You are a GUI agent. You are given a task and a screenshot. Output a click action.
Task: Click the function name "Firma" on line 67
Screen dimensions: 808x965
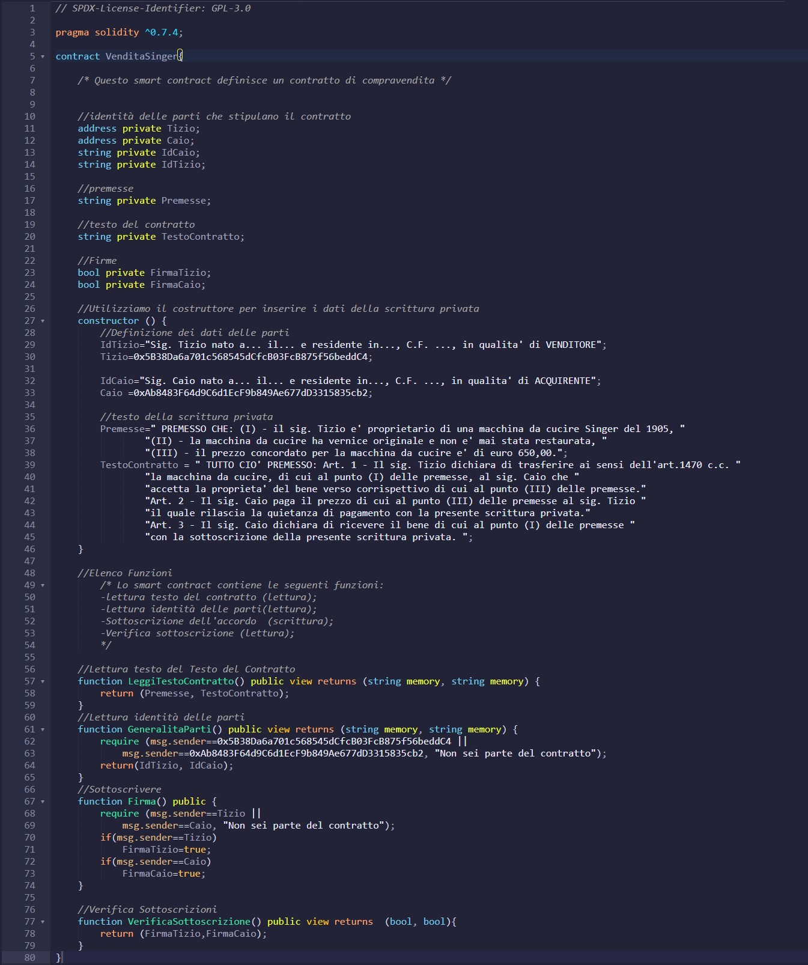pyautogui.click(x=142, y=802)
